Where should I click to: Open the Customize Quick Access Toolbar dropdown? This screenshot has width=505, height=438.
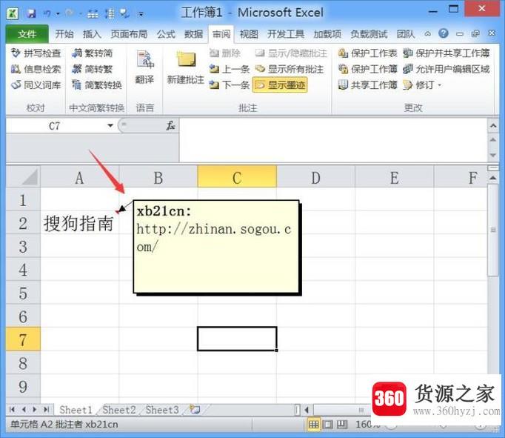point(141,14)
